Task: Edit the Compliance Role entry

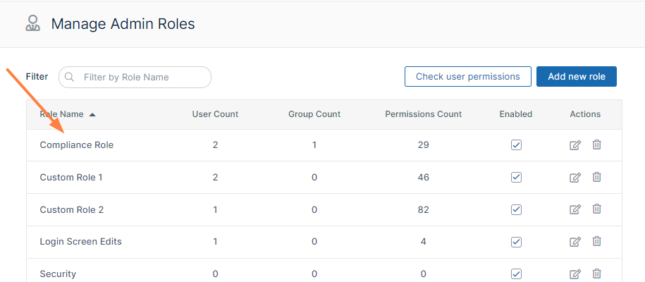Action: coord(575,145)
